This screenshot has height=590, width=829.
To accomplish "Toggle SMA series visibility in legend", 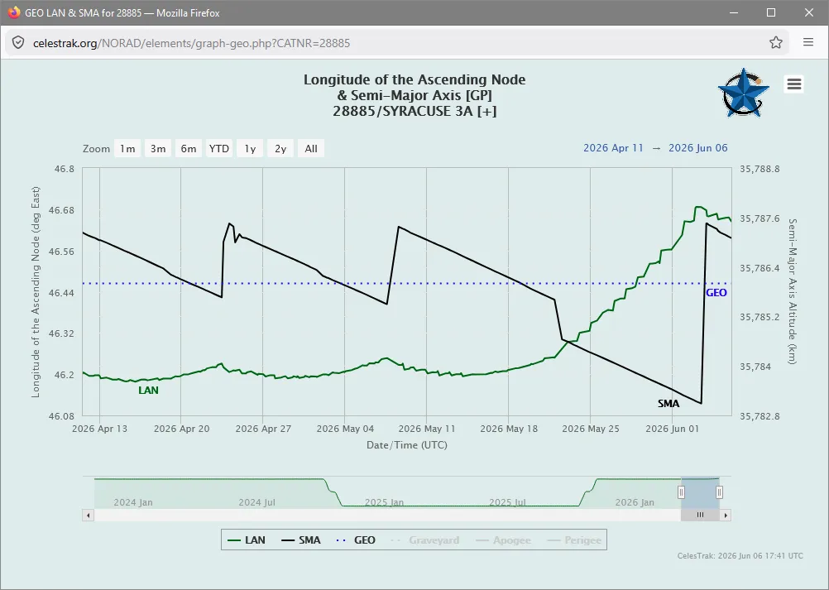I will [301, 540].
